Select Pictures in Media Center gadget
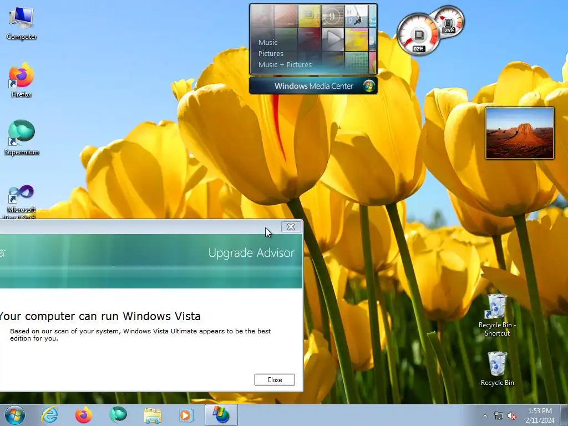568x426 pixels. [x=271, y=54]
